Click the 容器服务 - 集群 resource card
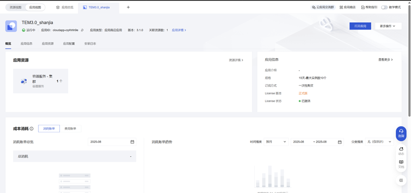Screen dimensions: 411x193 (x=41, y=81)
